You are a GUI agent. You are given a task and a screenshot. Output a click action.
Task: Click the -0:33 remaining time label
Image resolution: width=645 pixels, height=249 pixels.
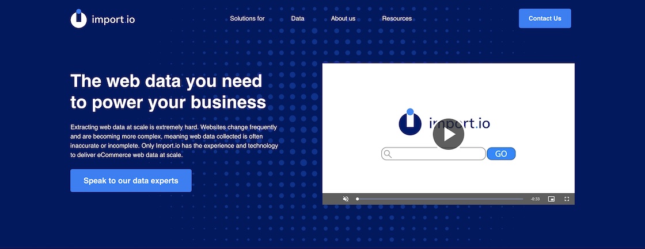[x=535, y=199]
